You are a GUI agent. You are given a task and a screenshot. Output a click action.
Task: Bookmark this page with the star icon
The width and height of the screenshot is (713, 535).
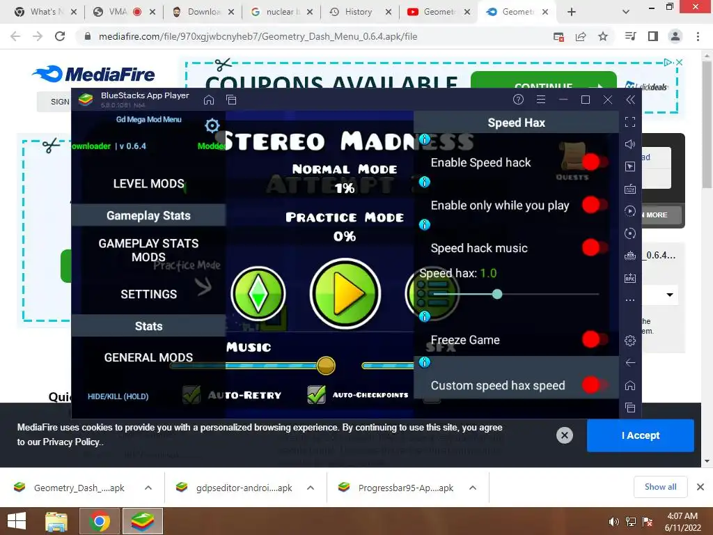603,36
